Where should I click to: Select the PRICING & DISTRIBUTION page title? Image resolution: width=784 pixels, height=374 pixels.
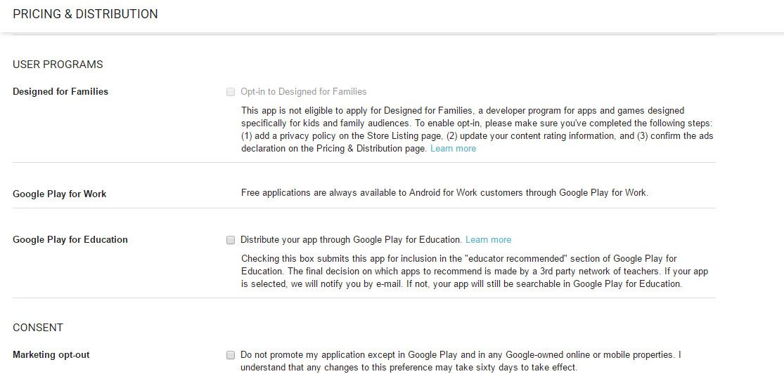tap(85, 14)
